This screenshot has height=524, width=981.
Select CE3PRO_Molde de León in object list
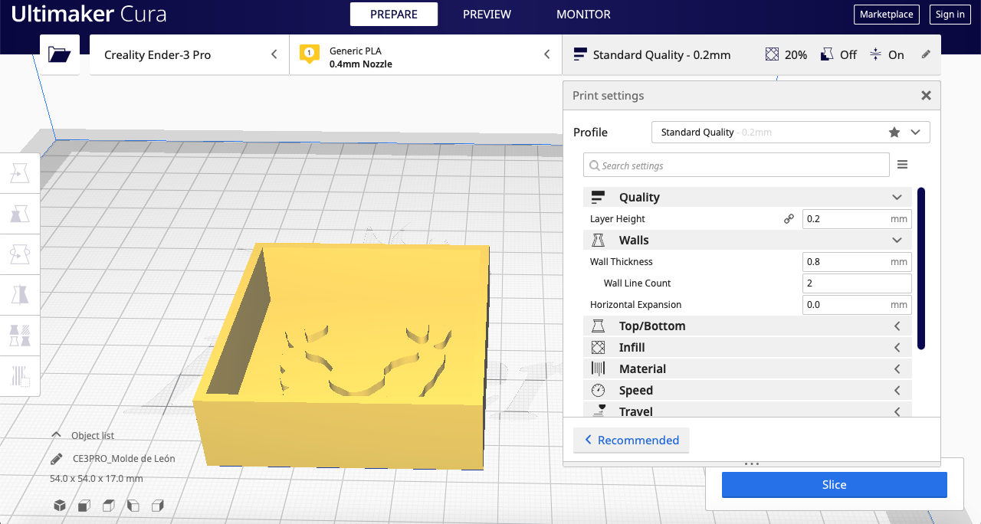click(123, 458)
